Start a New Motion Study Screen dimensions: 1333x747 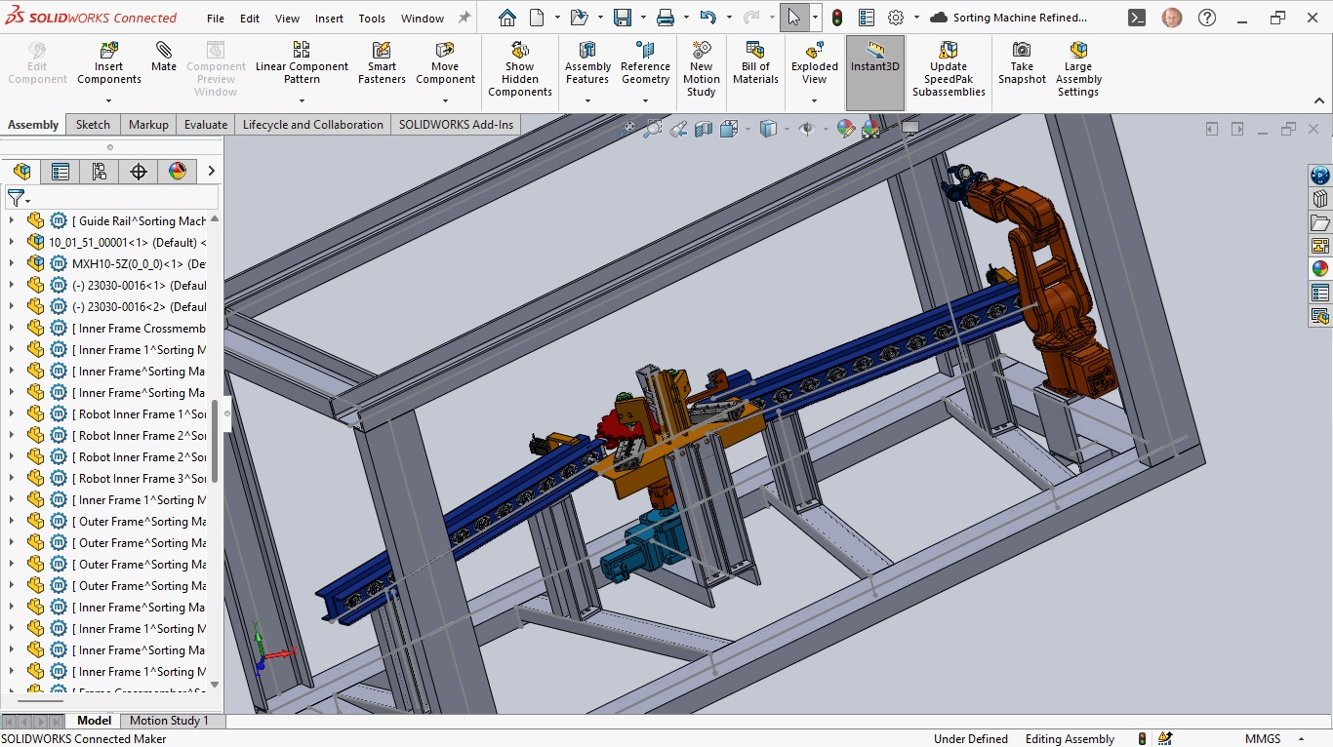pyautogui.click(x=702, y=69)
